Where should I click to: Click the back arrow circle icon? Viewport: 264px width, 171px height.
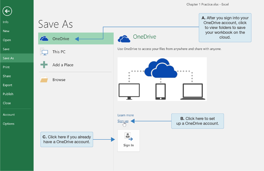coord(7,11)
